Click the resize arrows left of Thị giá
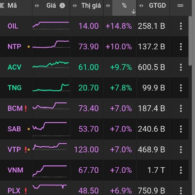The image size is (195, 195). 75,6
